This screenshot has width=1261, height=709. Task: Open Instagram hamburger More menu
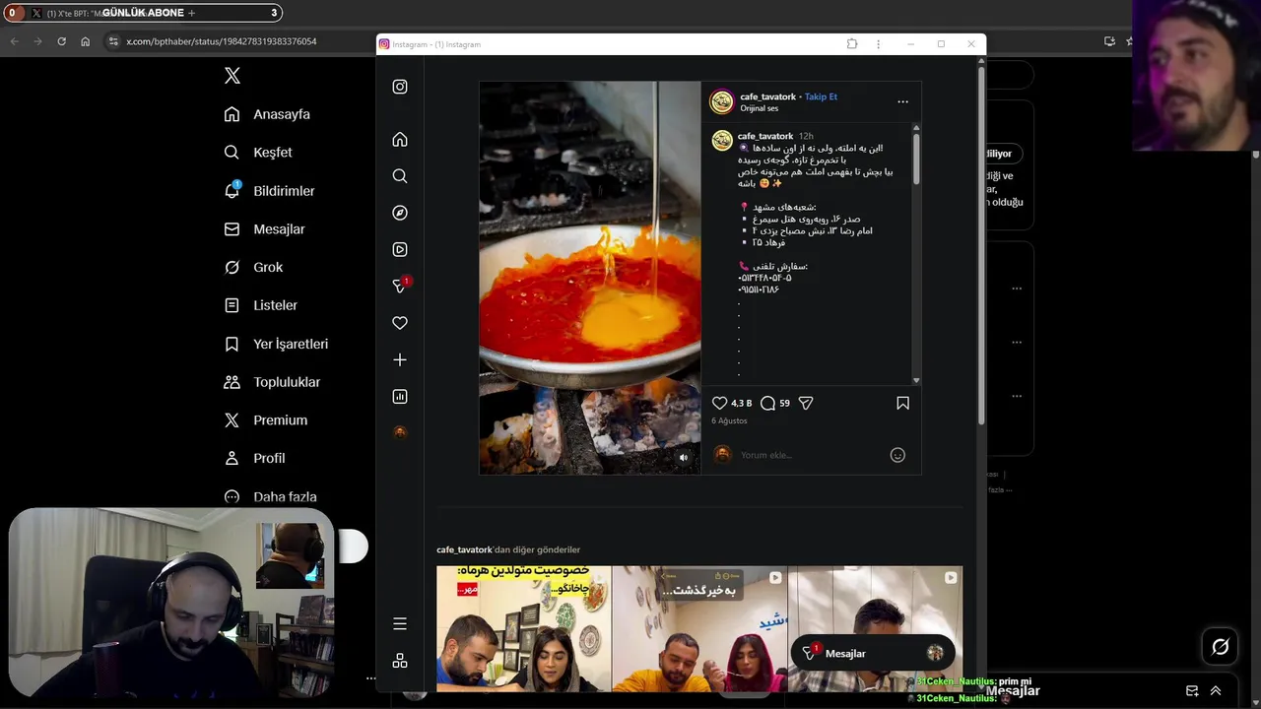[400, 623]
